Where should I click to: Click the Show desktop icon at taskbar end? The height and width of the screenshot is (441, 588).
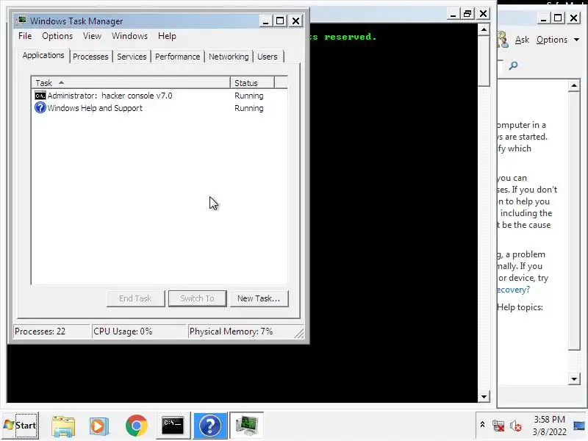pos(580,426)
